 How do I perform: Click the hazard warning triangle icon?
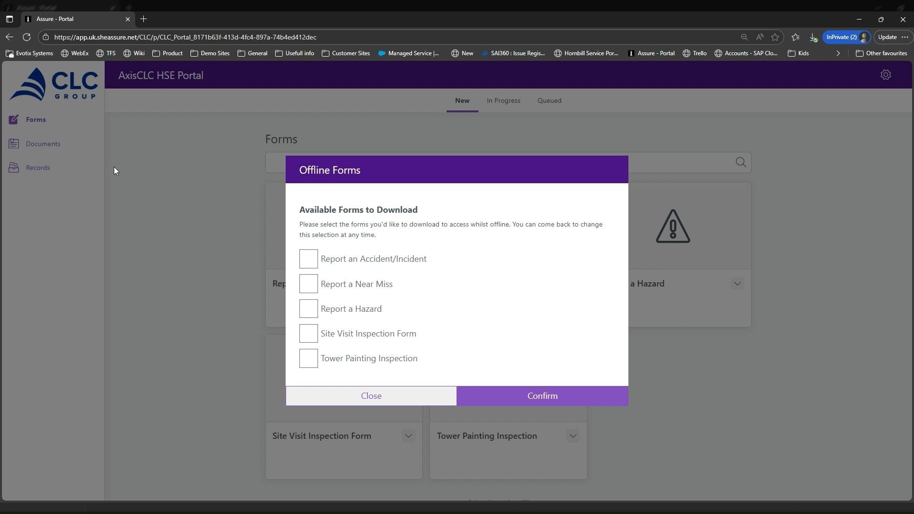[x=673, y=227]
